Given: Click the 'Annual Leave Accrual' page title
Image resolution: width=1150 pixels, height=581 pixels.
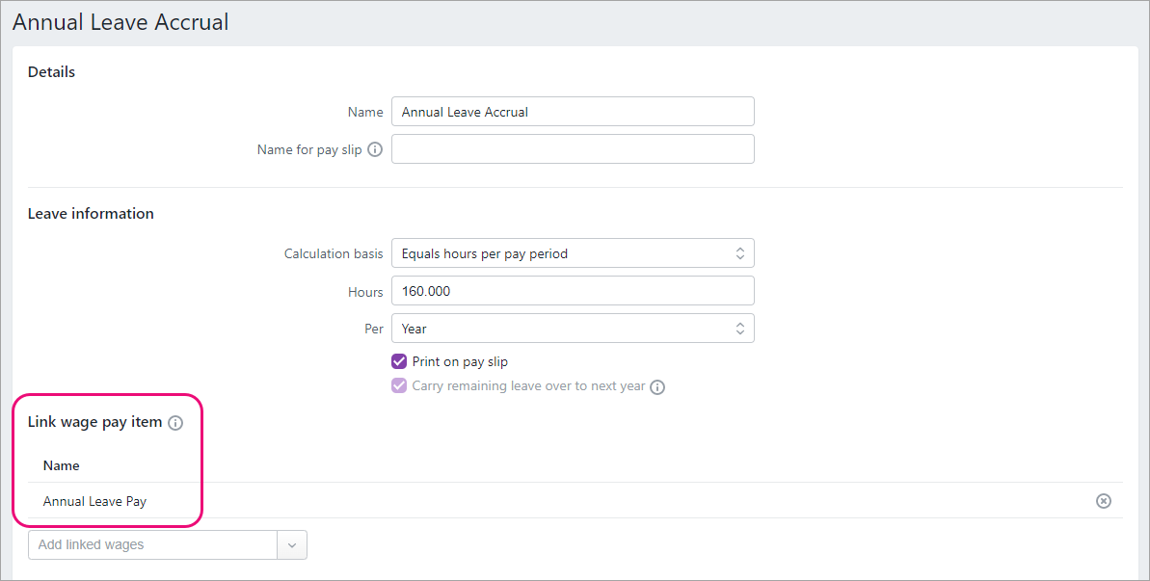Looking at the screenshot, I should (120, 21).
